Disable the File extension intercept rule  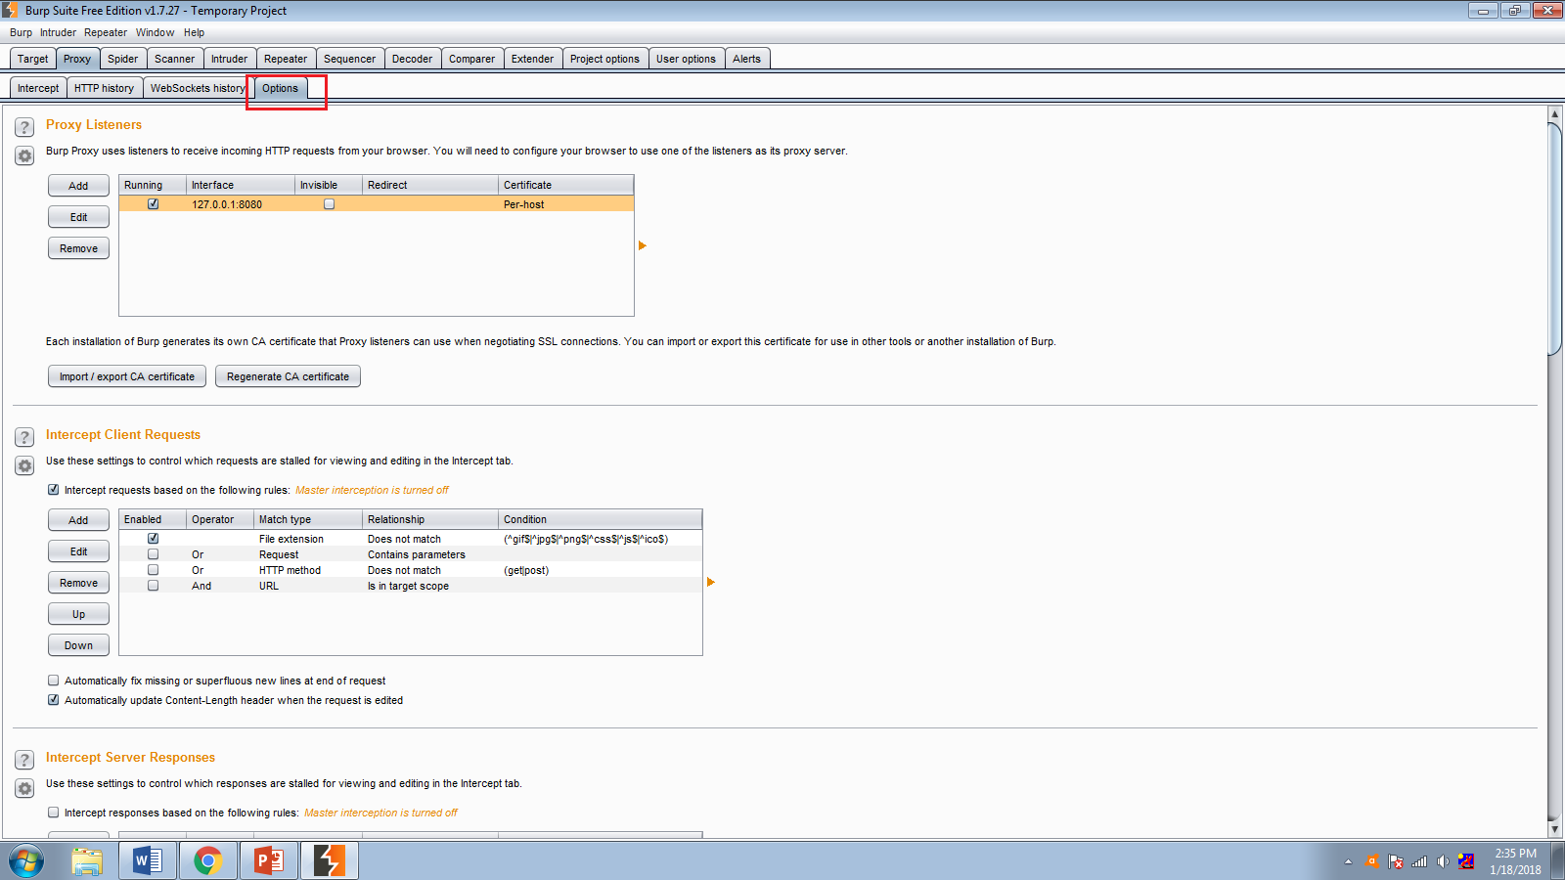pos(153,539)
